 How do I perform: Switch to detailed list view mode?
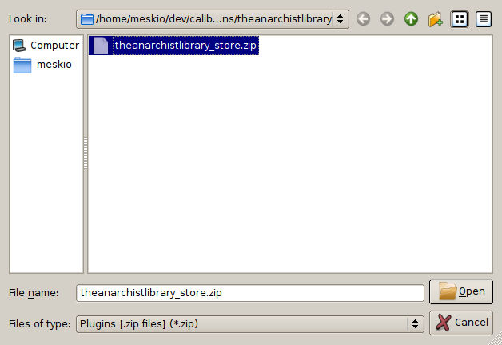pos(484,19)
